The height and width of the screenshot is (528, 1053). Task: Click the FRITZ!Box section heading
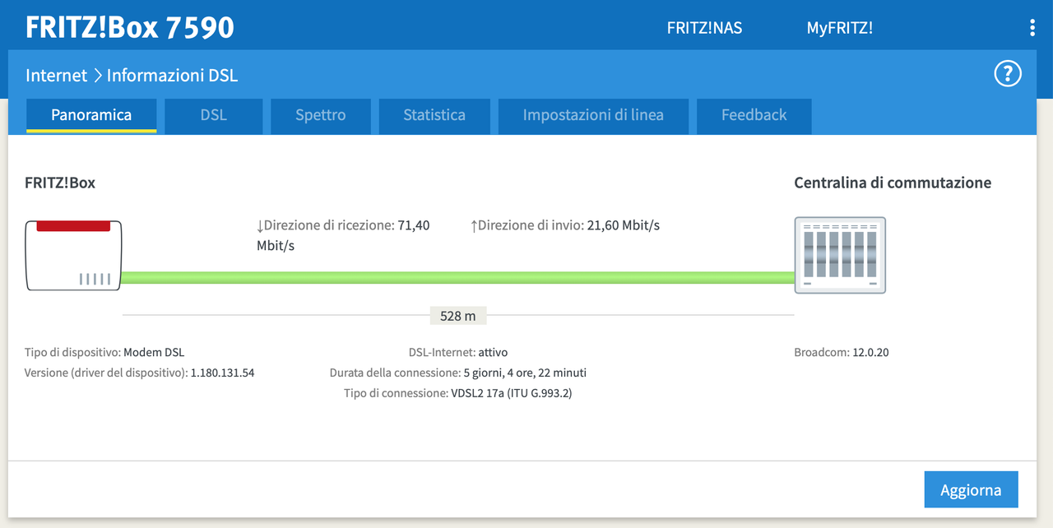60,183
